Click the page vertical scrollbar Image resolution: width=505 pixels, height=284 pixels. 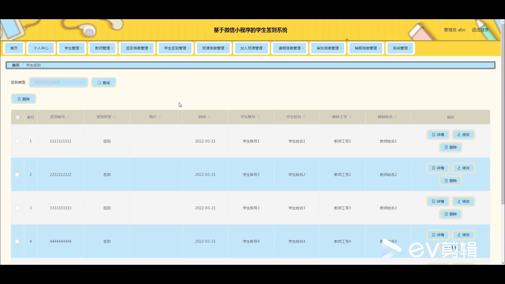pyautogui.click(x=503, y=114)
